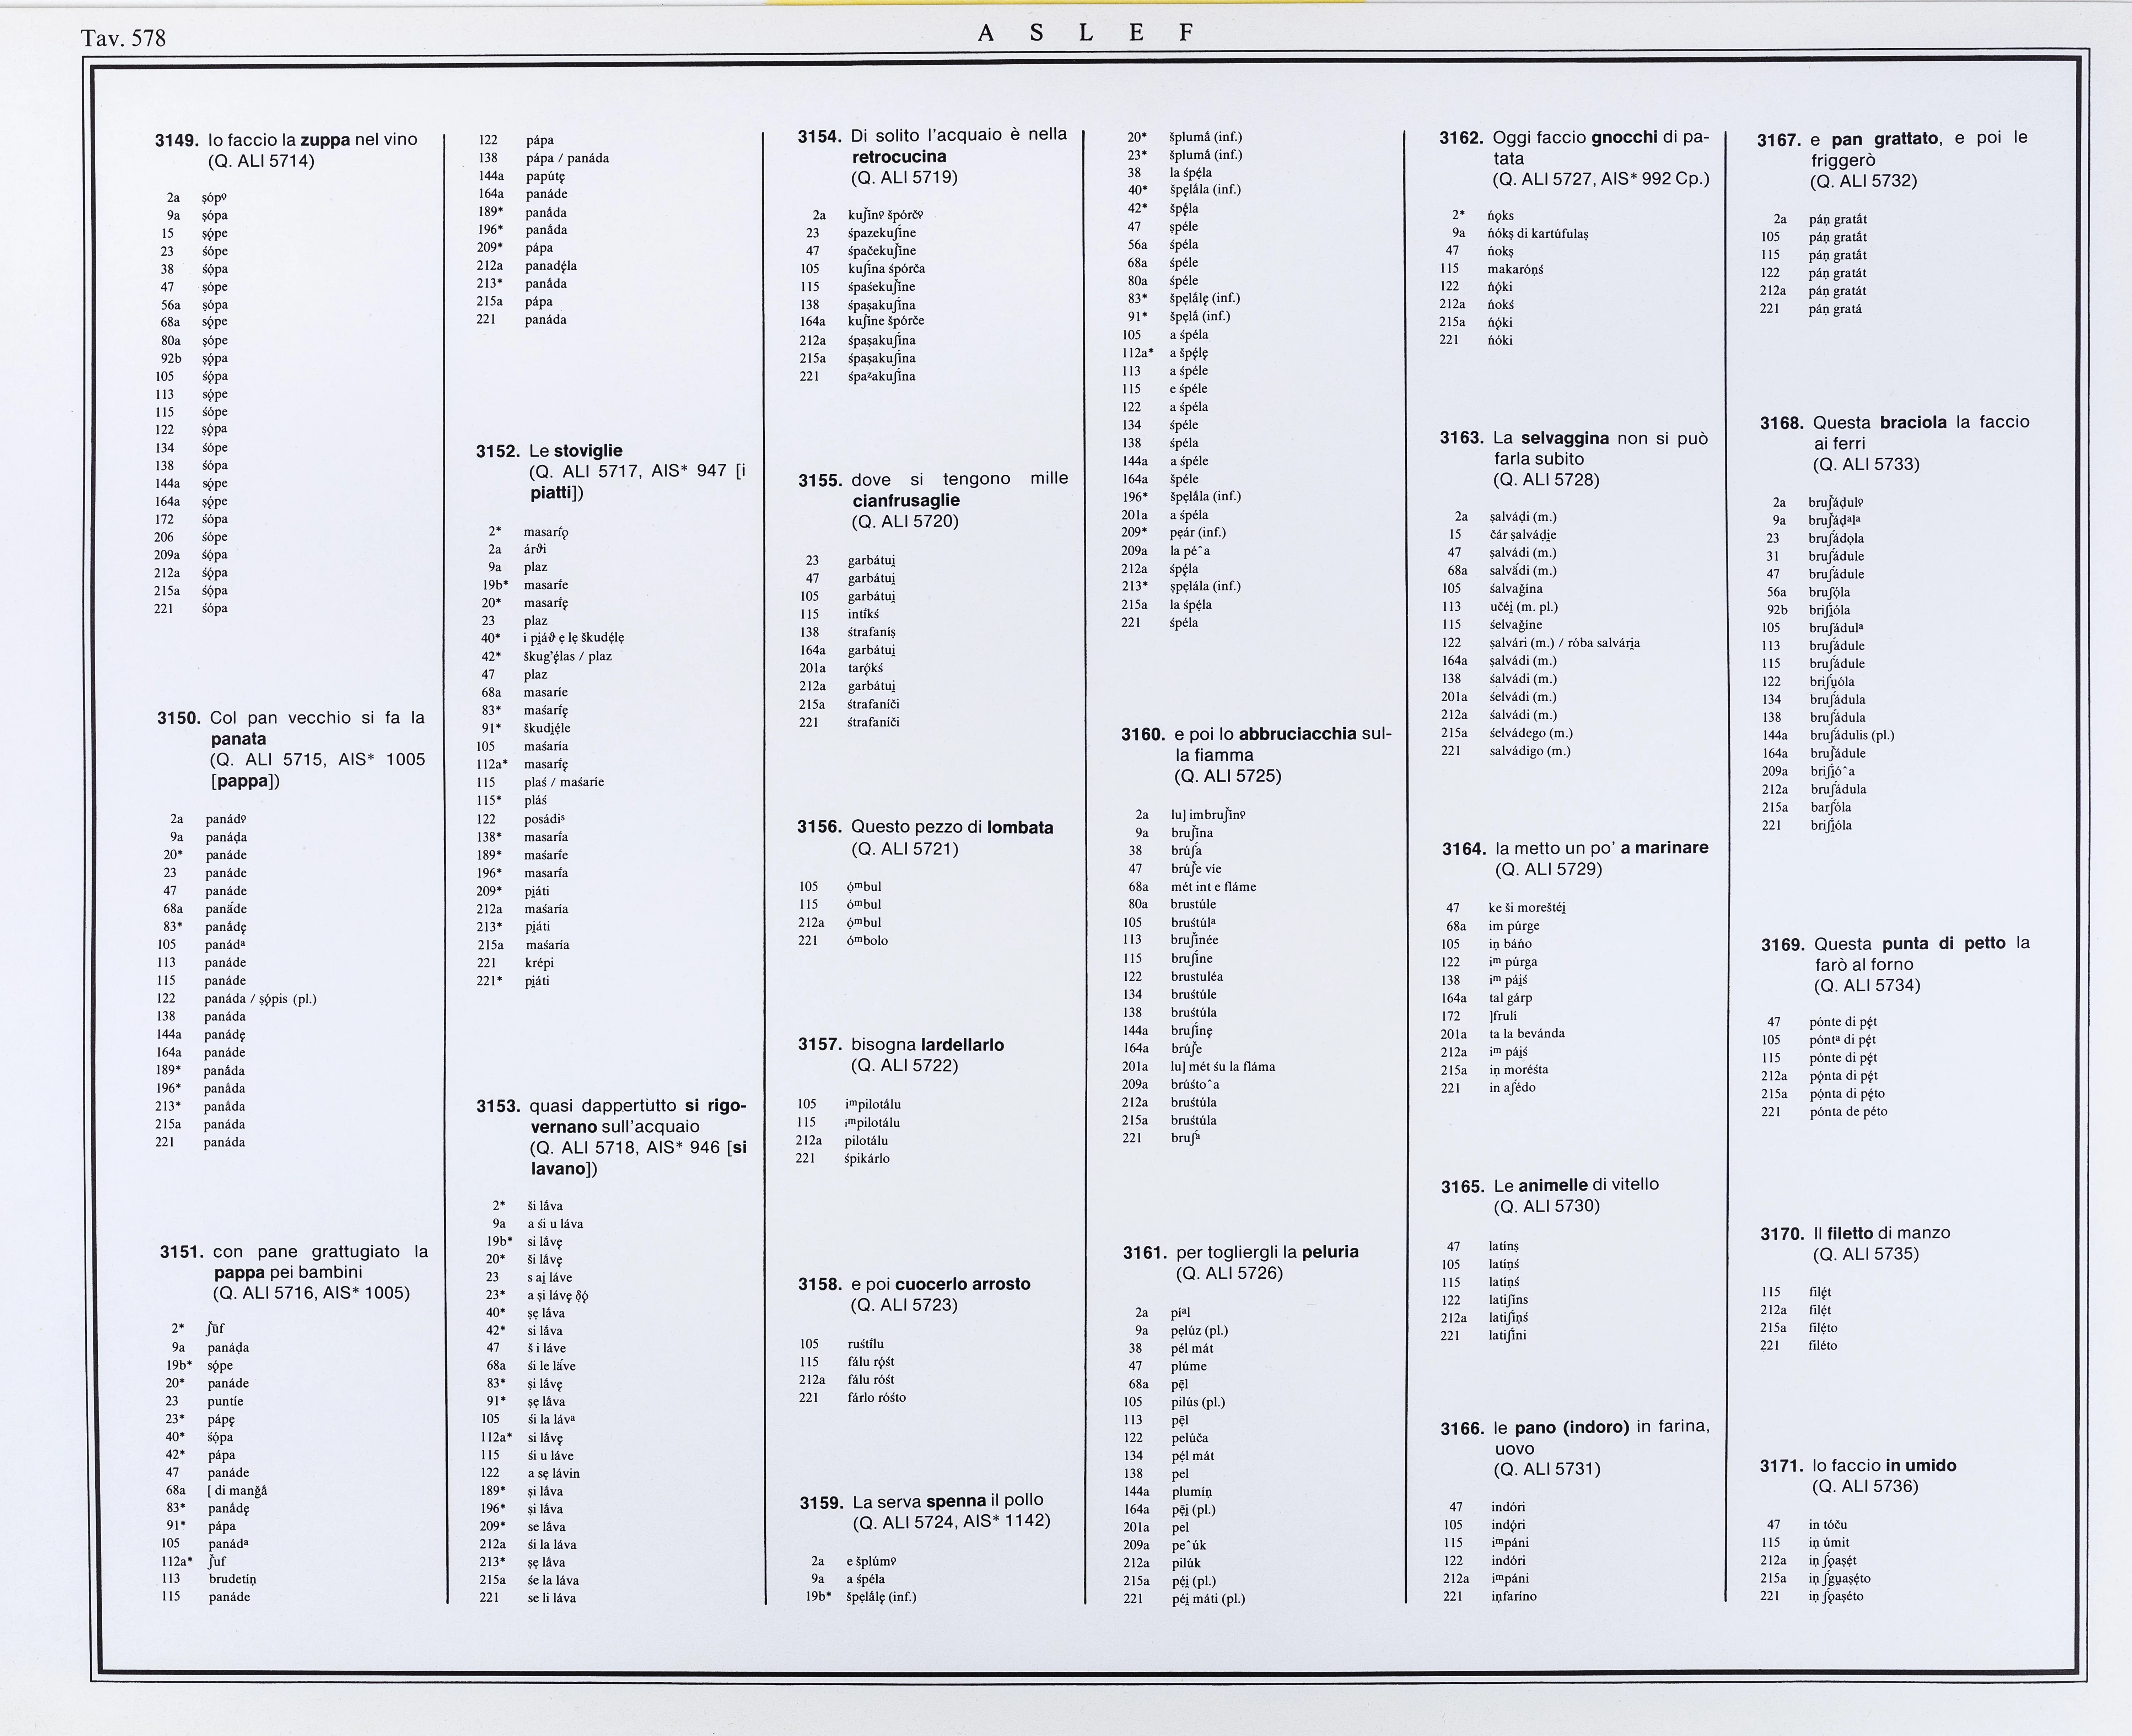Image resolution: width=2132 pixels, height=1736 pixels.
Task: Select entry 3149 heading about zuppa
Action: tap(286, 150)
